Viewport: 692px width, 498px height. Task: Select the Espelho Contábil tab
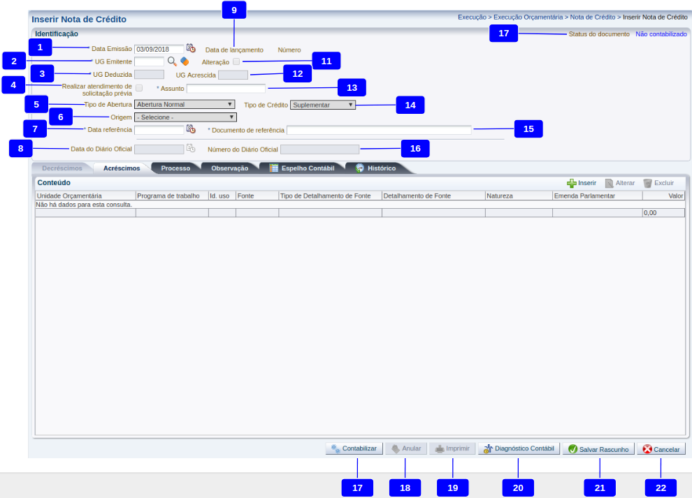pyautogui.click(x=302, y=168)
